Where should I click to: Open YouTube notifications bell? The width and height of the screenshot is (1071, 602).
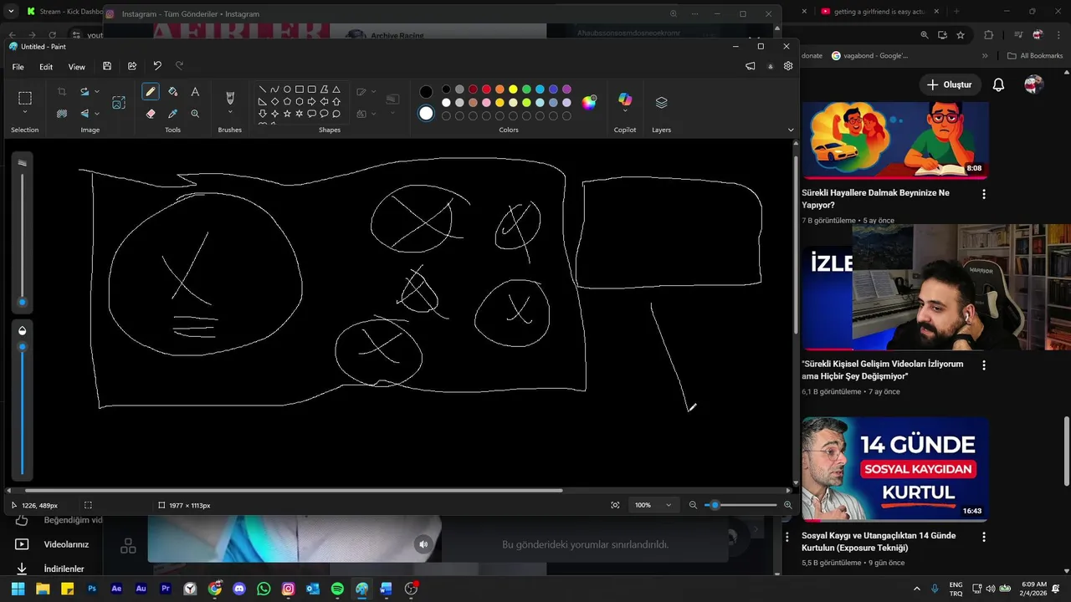coord(998,84)
